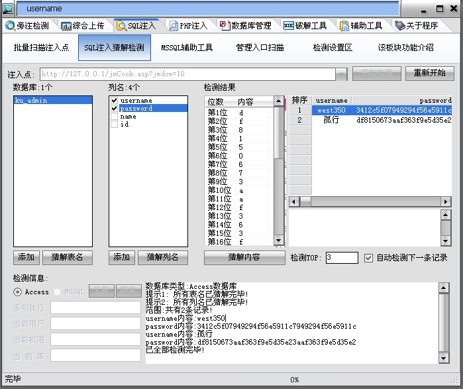Open 管理入口扫描 sub-tab
Viewport: 463px width, 389px height.
tap(260, 48)
